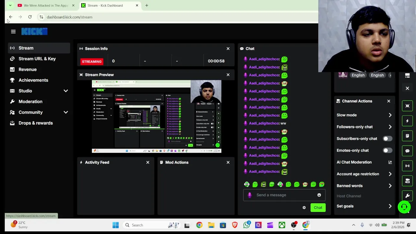
Task: Open File Explorer from the taskbar
Action: pos(211,225)
